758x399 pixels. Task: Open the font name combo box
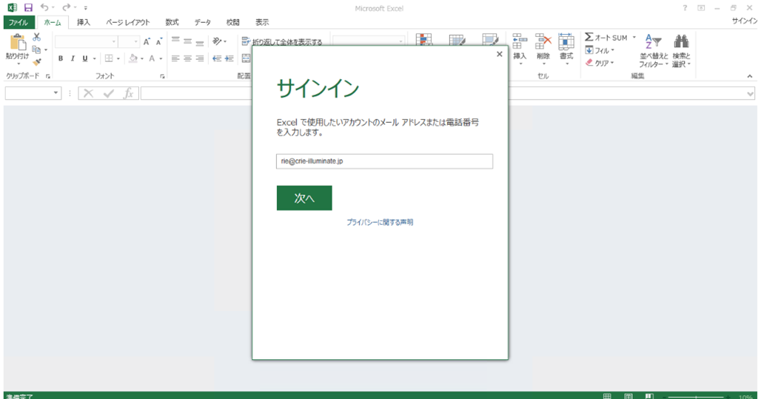pyautogui.click(x=86, y=41)
